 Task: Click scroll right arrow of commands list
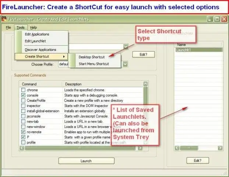point(140,148)
